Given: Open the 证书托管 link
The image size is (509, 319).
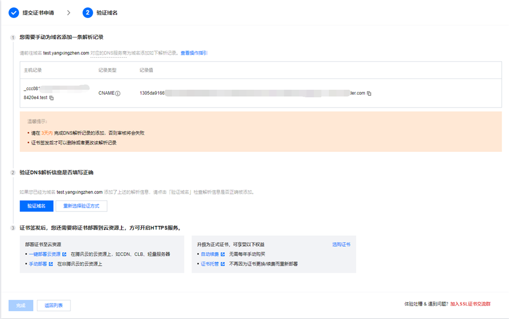Looking at the screenshot, I should click(209, 263).
